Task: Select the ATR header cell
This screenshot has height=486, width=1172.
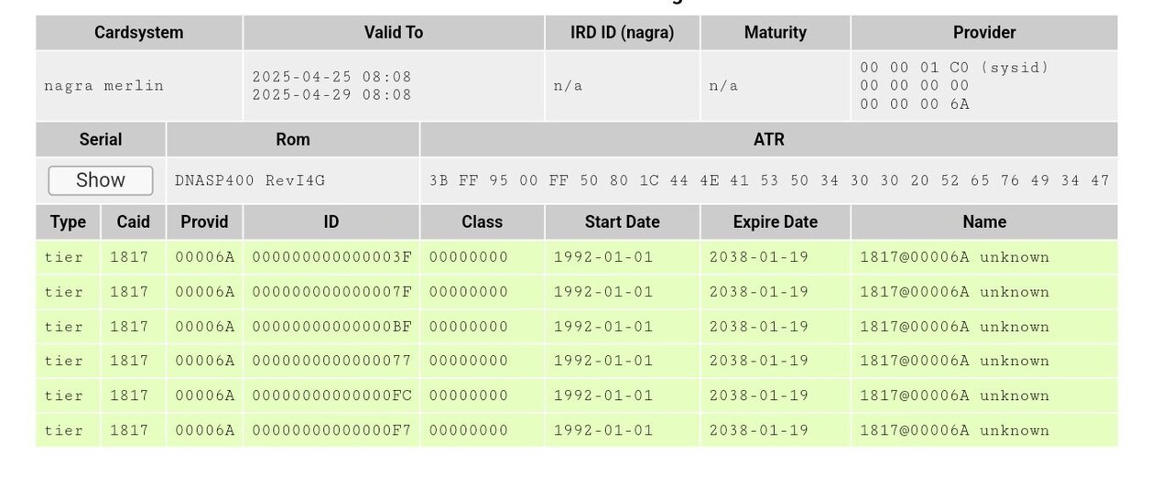Action: tap(768, 139)
